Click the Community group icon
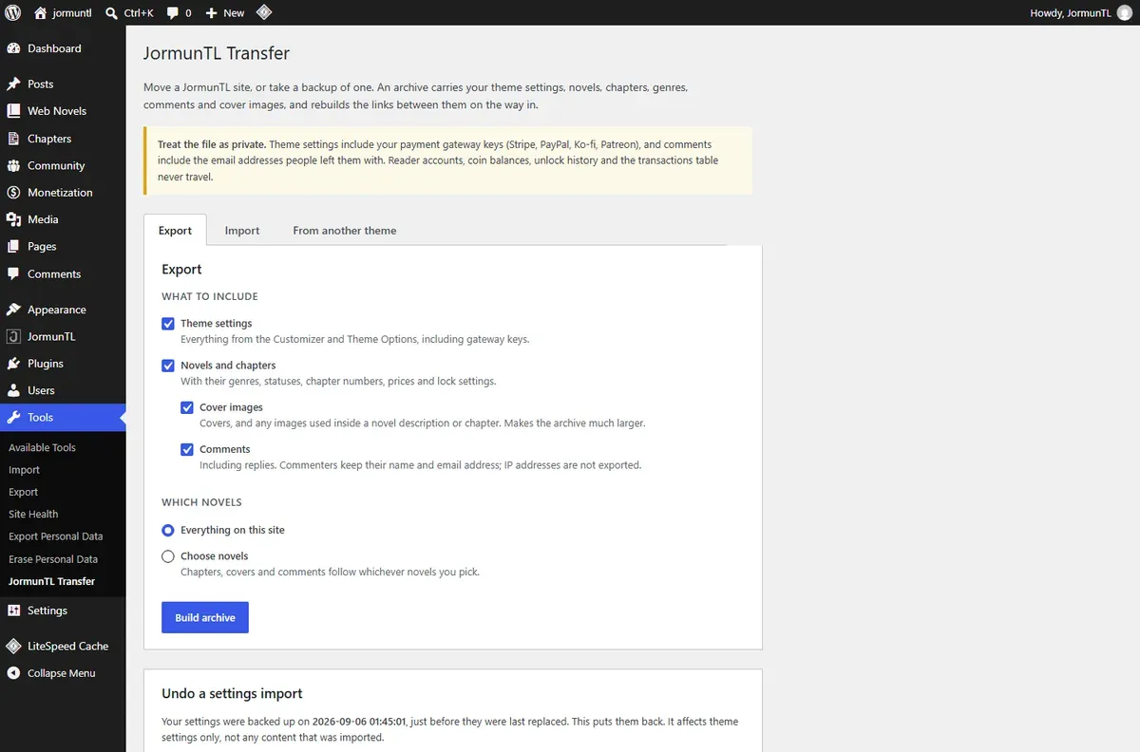1140x752 pixels. coord(13,165)
